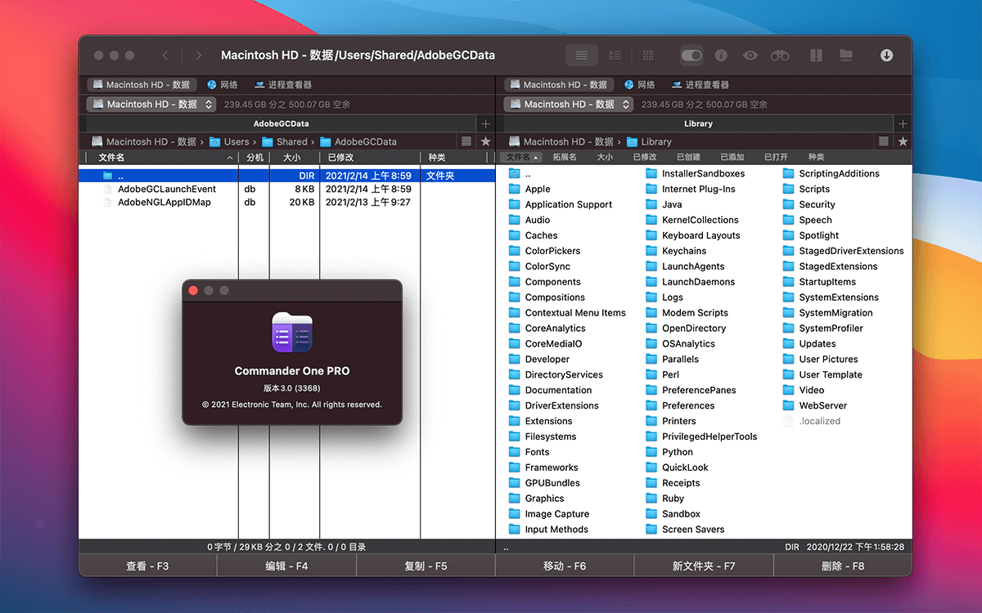The height and width of the screenshot is (613, 982).
Task: Open search using the binoculars icon
Action: pyautogui.click(x=780, y=56)
